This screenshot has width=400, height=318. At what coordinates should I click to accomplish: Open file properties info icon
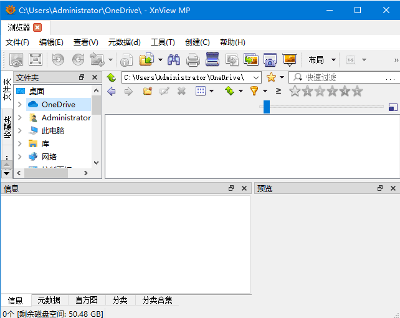click(126, 60)
